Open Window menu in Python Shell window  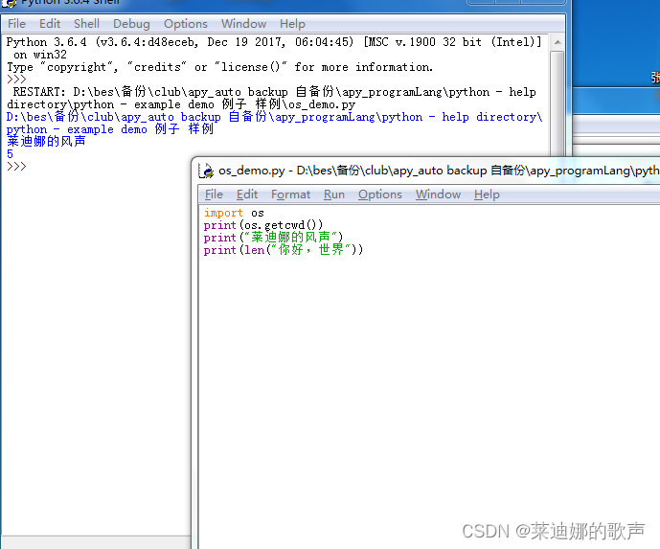[x=243, y=24]
